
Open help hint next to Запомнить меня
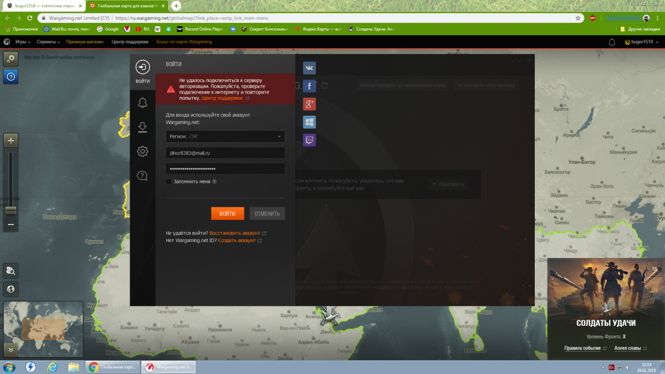coord(214,181)
